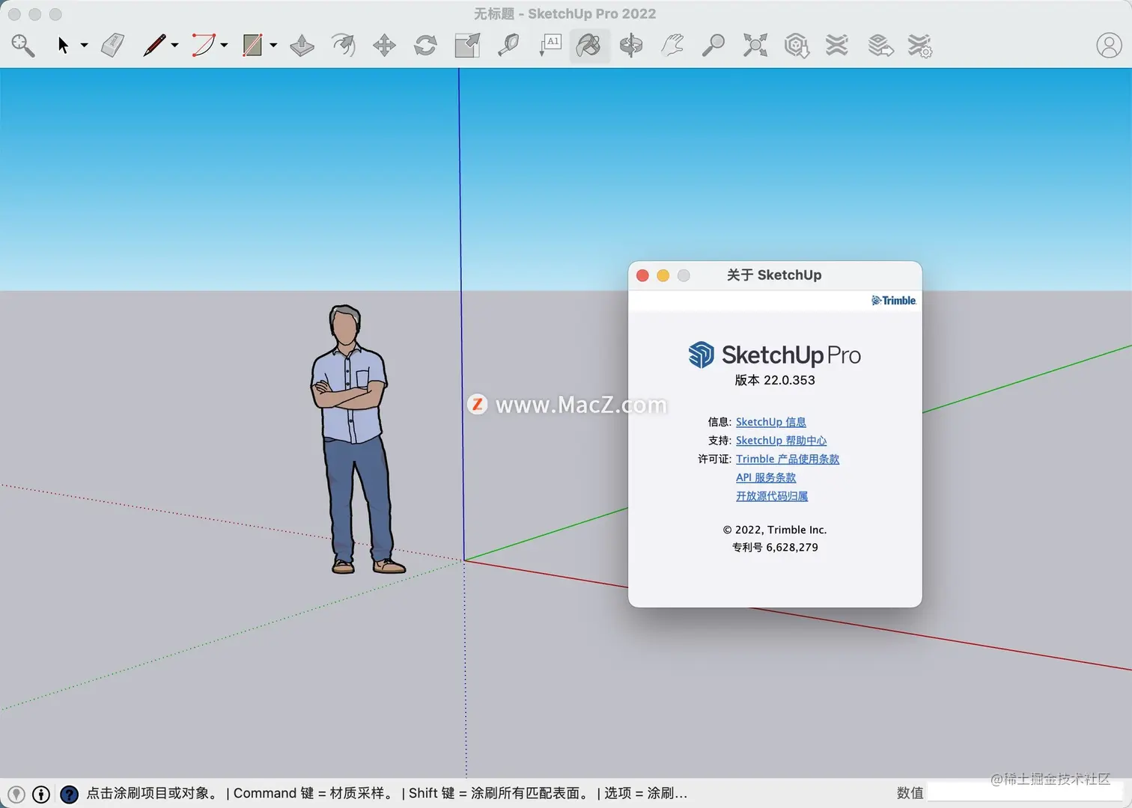Click the 关于 SketchUp dialog title

click(773, 275)
